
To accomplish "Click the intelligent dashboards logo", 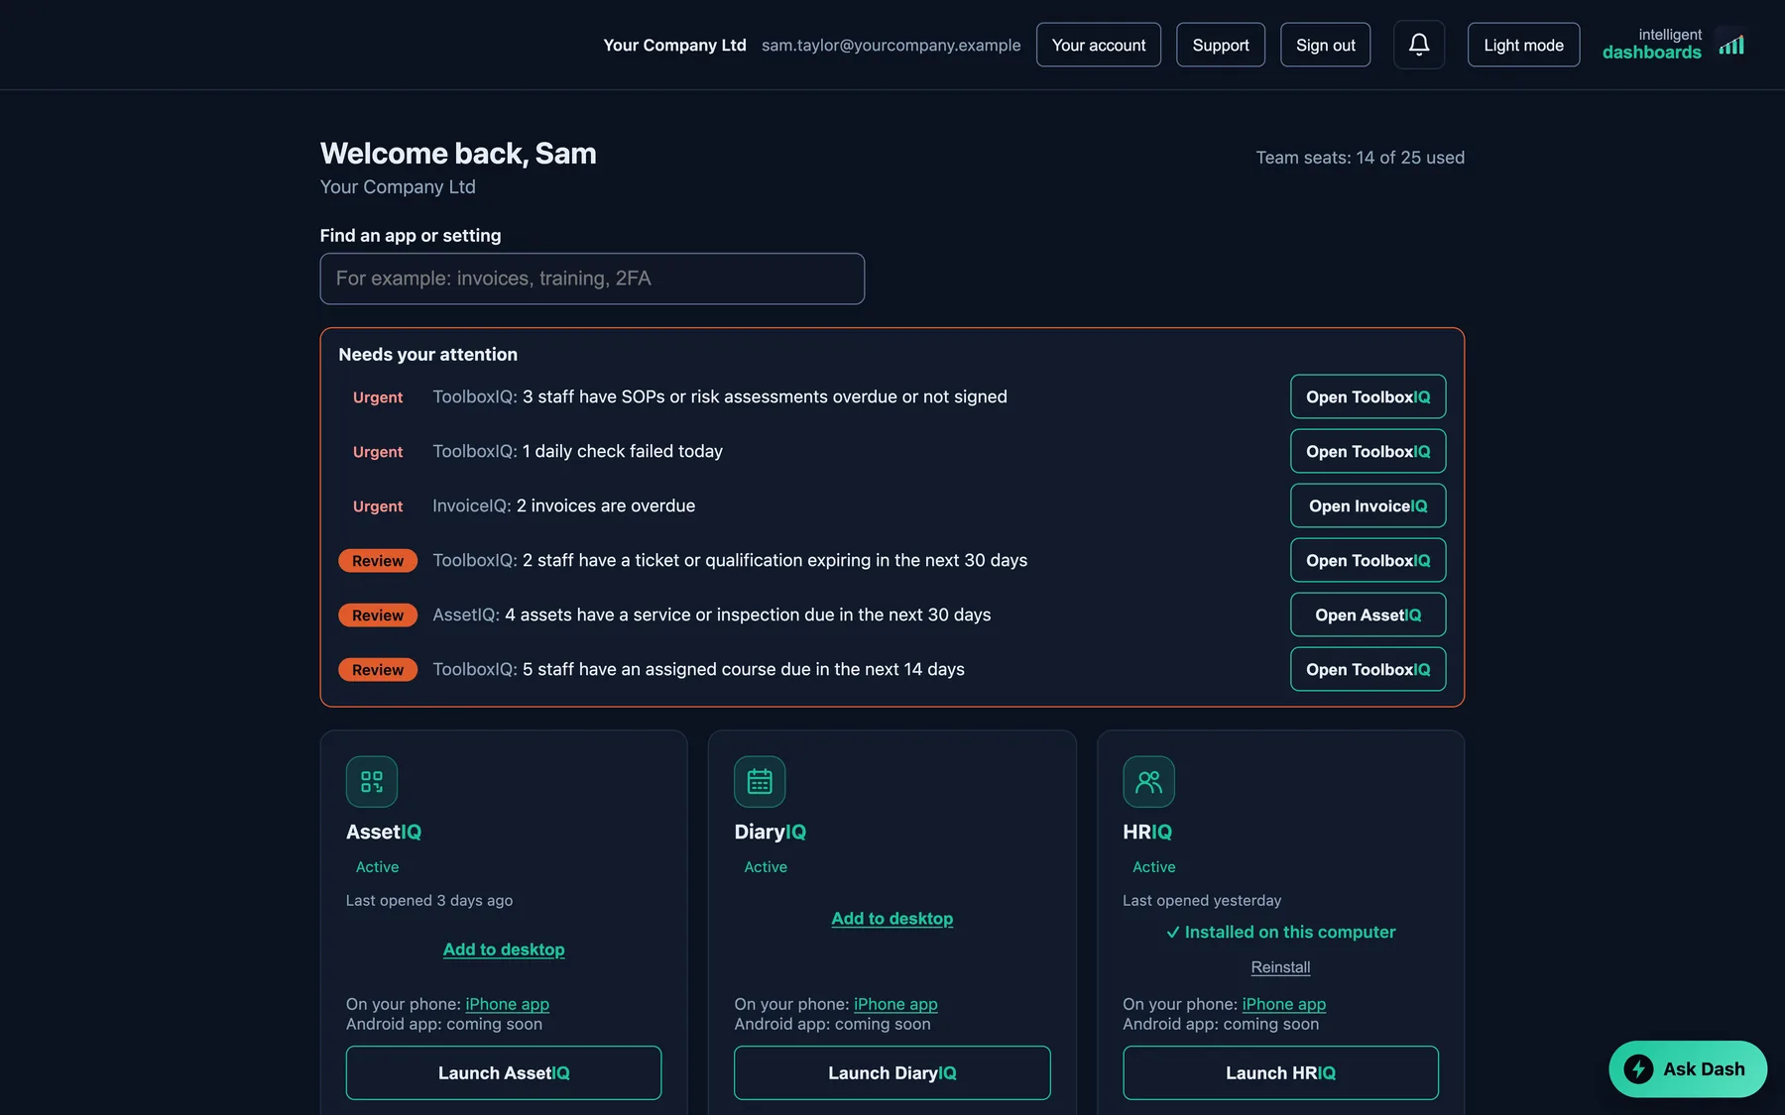I will click(x=1673, y=45).
